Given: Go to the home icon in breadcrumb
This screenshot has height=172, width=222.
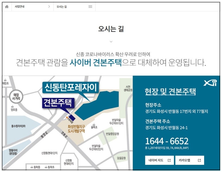Looking at the screenshot, I should pos(7,7).
